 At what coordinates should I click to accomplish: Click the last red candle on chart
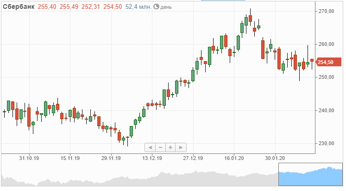click(x=312, y=60)
